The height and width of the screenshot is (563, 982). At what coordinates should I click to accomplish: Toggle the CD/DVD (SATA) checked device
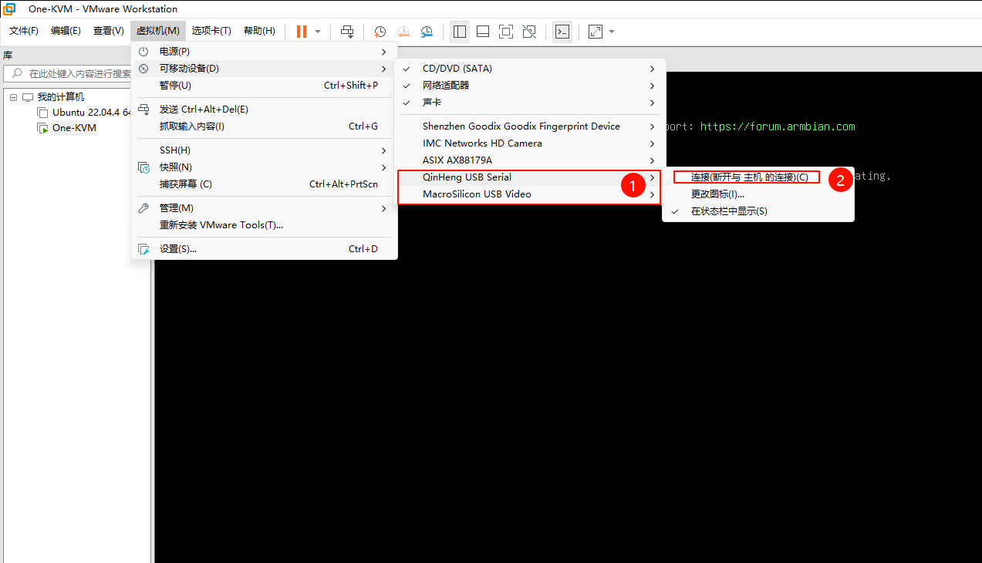pyautogui.click(x=457, y=69)
